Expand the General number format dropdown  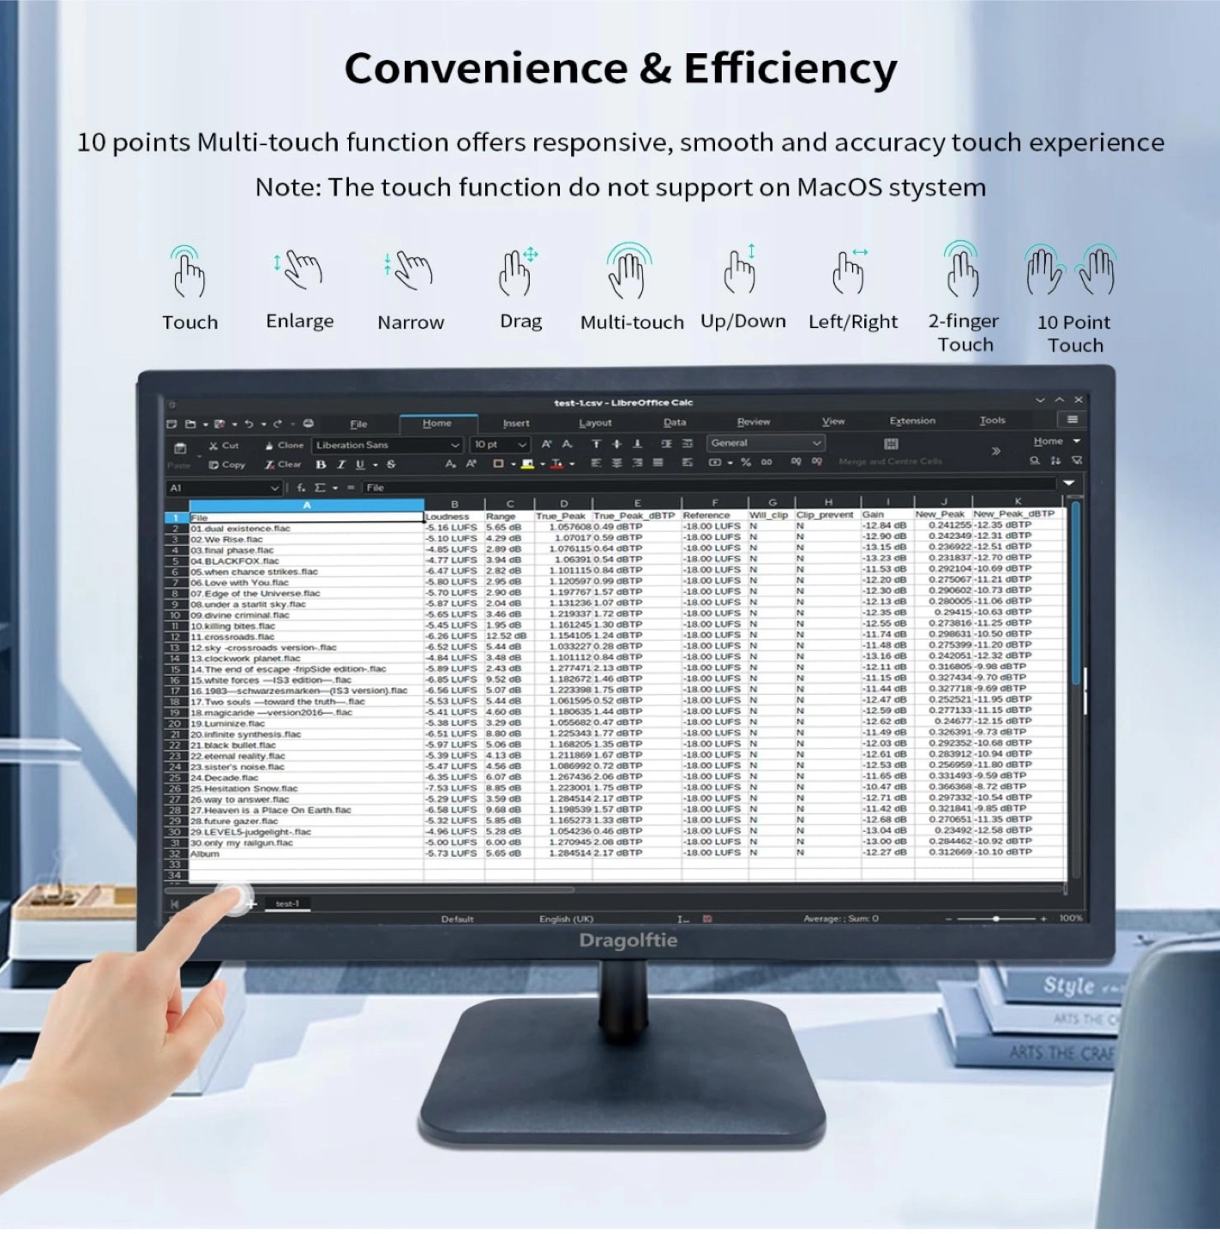[x=816, y=443]
